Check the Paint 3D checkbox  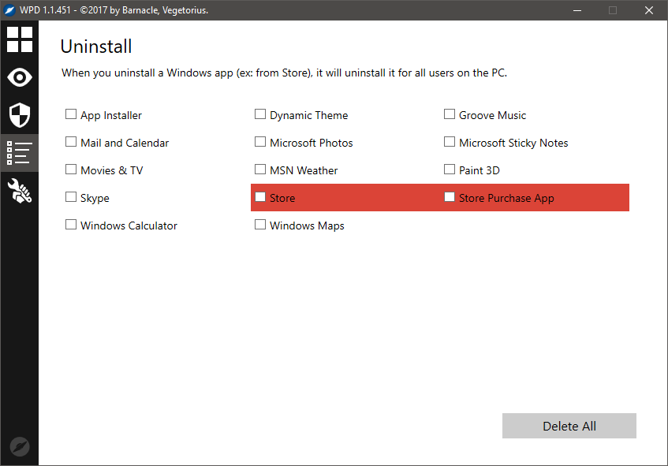click(450, 170)
